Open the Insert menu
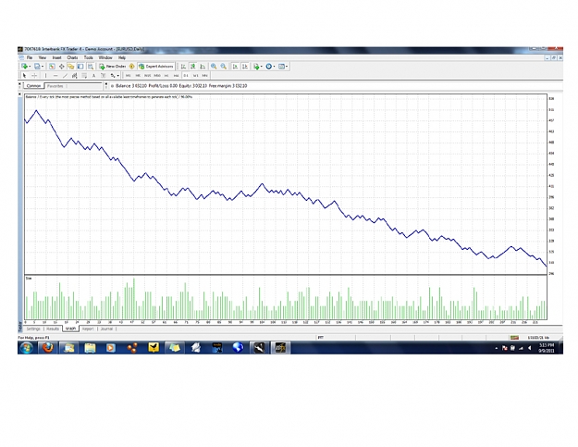The height and width of the screenshot is (447, 578). [56, 58]
